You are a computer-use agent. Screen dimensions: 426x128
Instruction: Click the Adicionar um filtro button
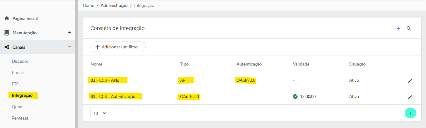(118, 47)
